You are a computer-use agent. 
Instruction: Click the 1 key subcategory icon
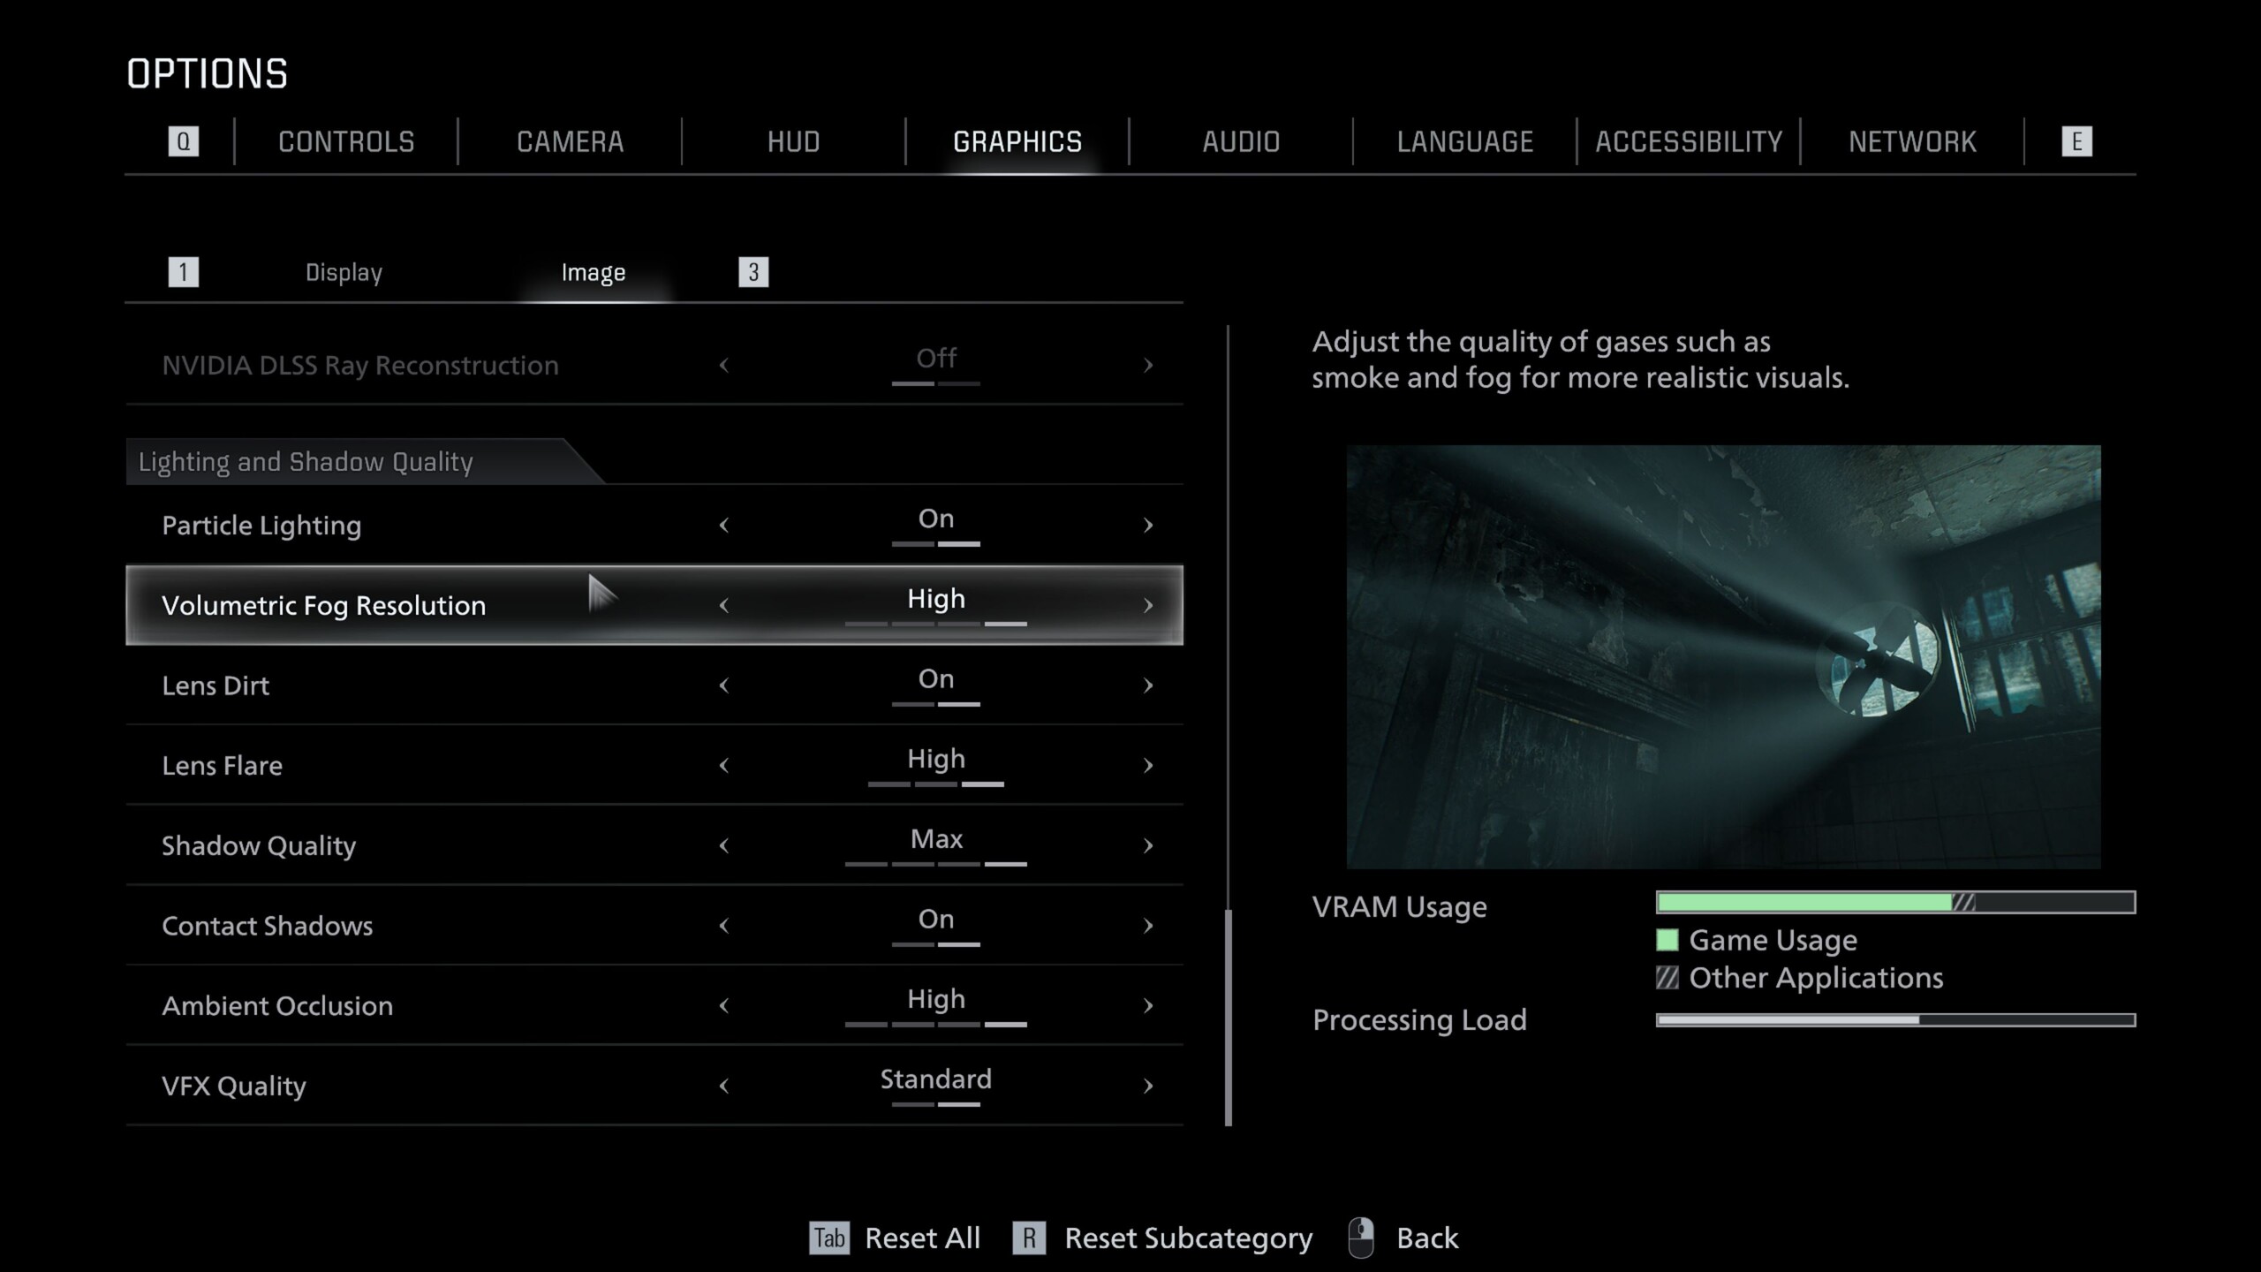[x=183, y=272]
